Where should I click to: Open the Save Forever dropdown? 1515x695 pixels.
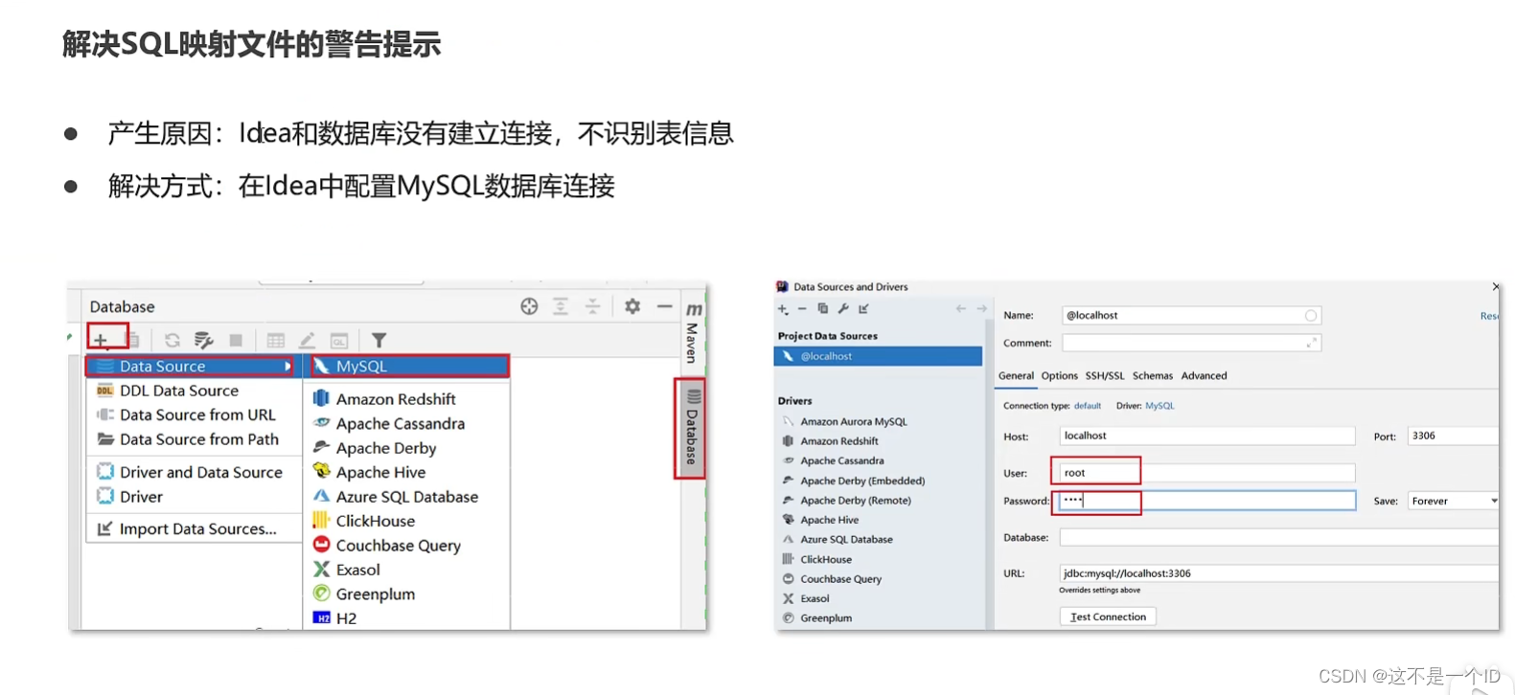[x=1453, y=501]
